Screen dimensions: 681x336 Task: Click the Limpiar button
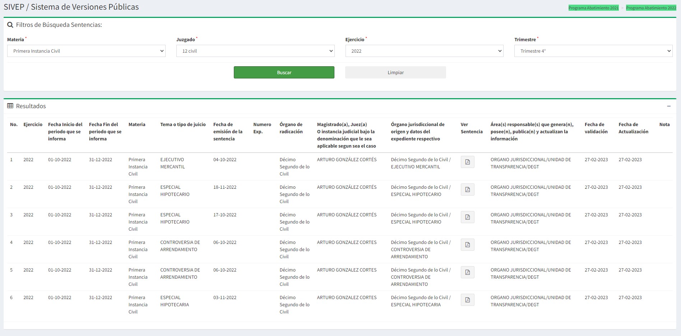click(x=395, y=72)
